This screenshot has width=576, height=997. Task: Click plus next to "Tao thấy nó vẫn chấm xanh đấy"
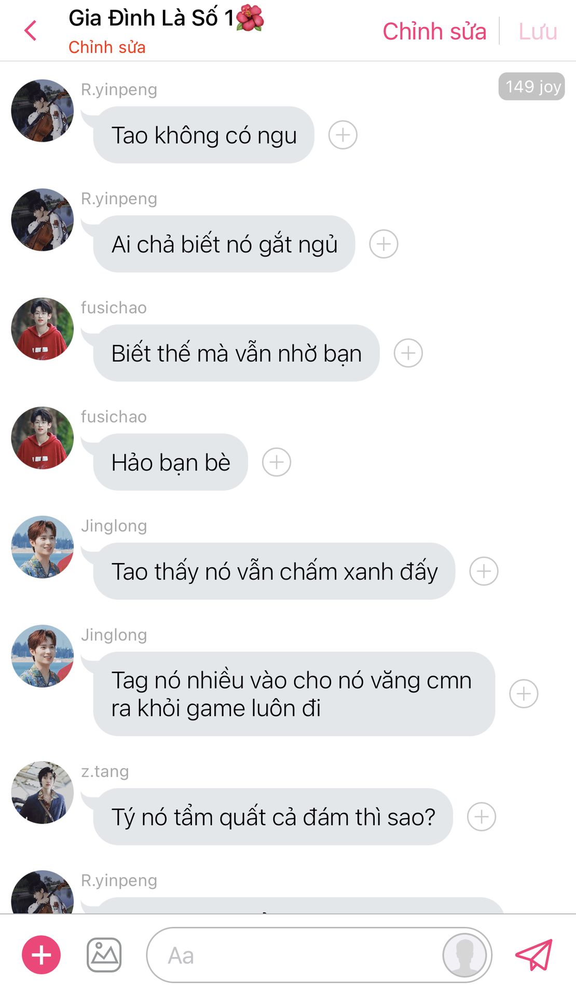484,571
